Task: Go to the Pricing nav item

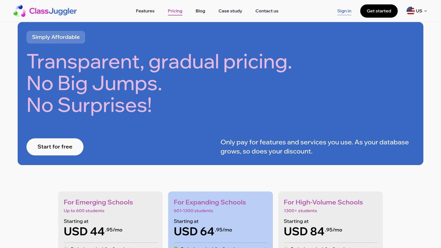Action: (175, 11)
